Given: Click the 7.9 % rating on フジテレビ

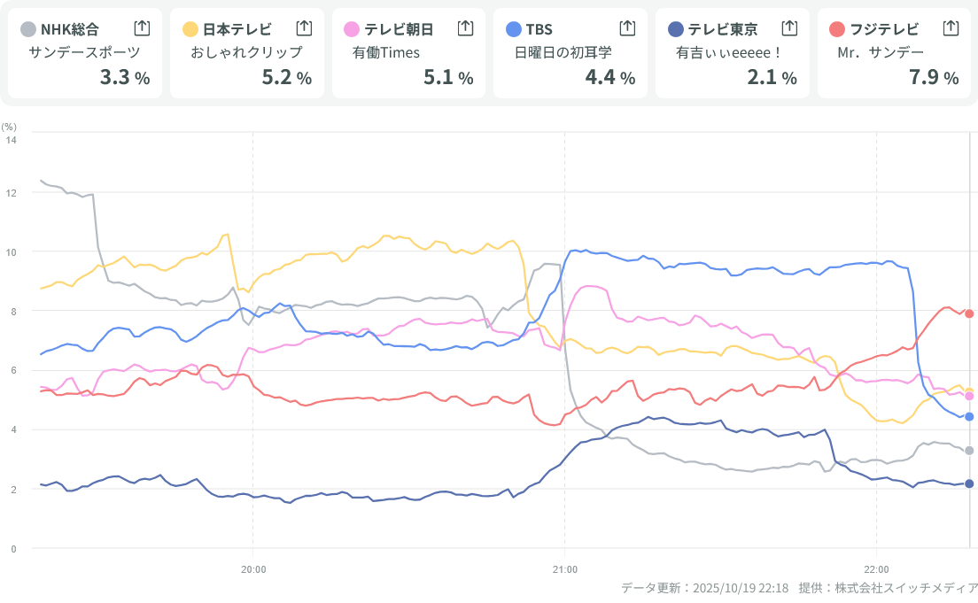Looking at the screenshot, I should pyautogui.click(x=934, y=78).
